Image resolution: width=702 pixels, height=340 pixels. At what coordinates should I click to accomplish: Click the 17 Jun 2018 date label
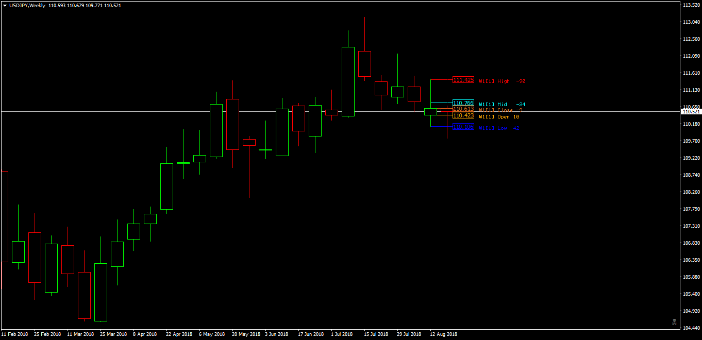(x=311, y=334)
